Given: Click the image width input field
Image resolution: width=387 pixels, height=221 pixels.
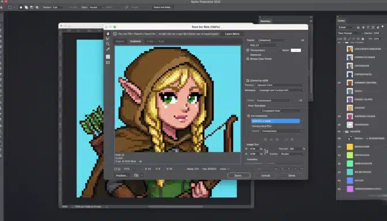Looking at the screenshot, I should (x=254, y=149).
